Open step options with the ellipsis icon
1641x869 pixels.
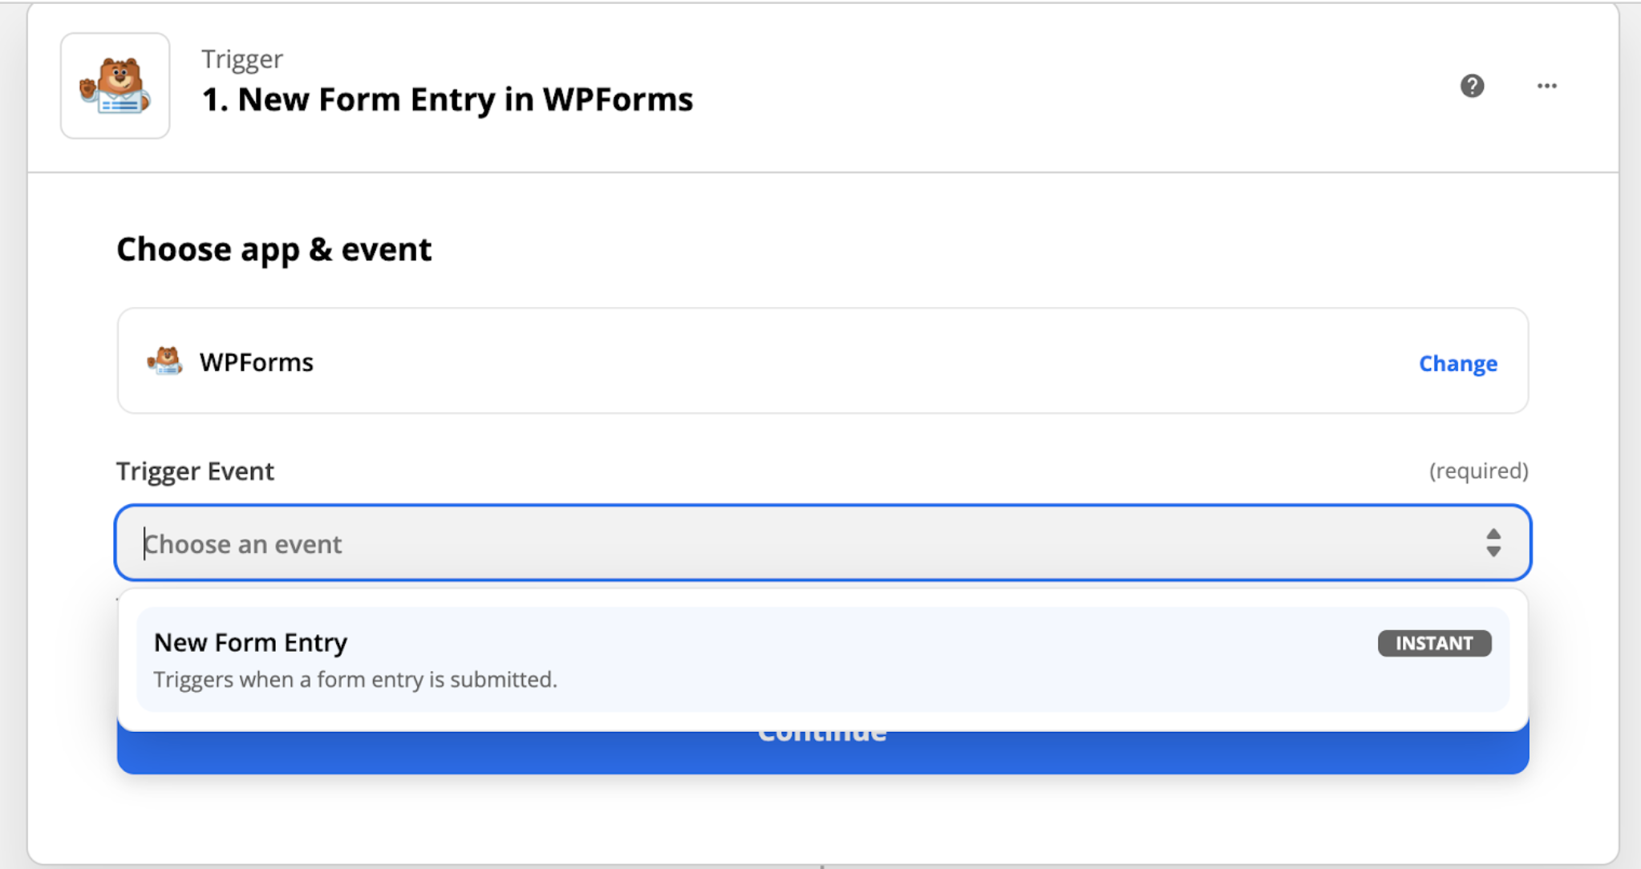[1546, 86]
